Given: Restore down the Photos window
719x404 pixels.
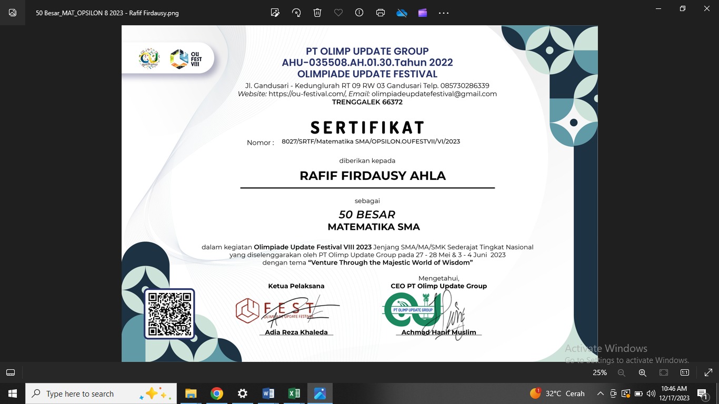Looking at the screenshot, I should click(683, 8).
